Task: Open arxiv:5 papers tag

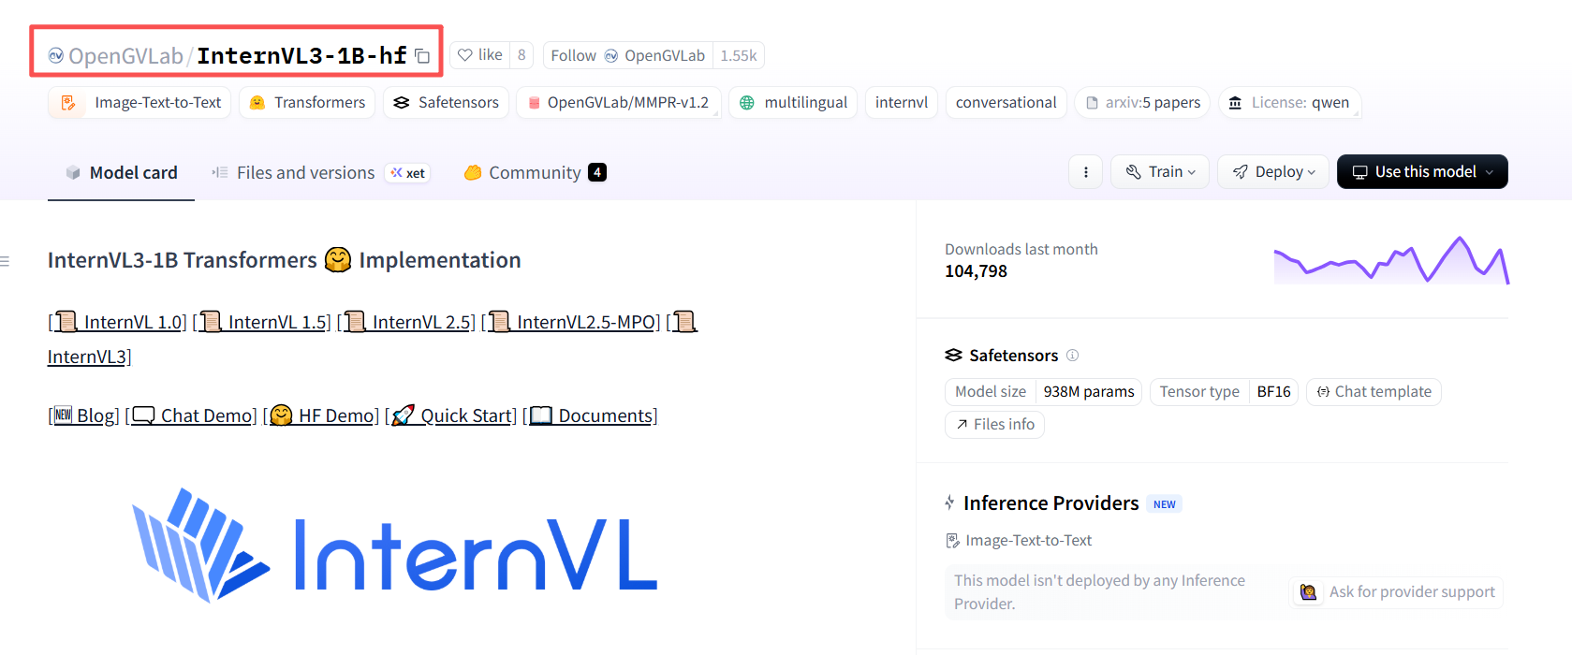Action: (1142, 102)
